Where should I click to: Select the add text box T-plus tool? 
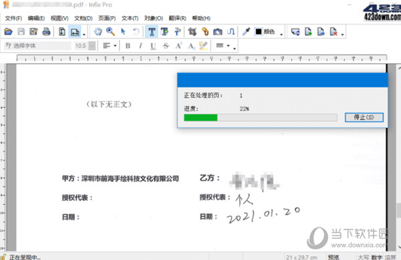(x=164, y=31)
